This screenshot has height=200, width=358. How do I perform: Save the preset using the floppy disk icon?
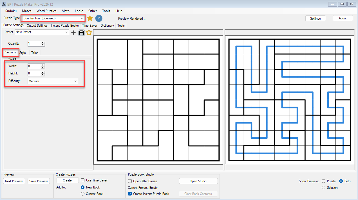(81, 33)
